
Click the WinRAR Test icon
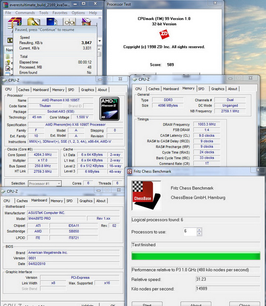coord(51,22)
